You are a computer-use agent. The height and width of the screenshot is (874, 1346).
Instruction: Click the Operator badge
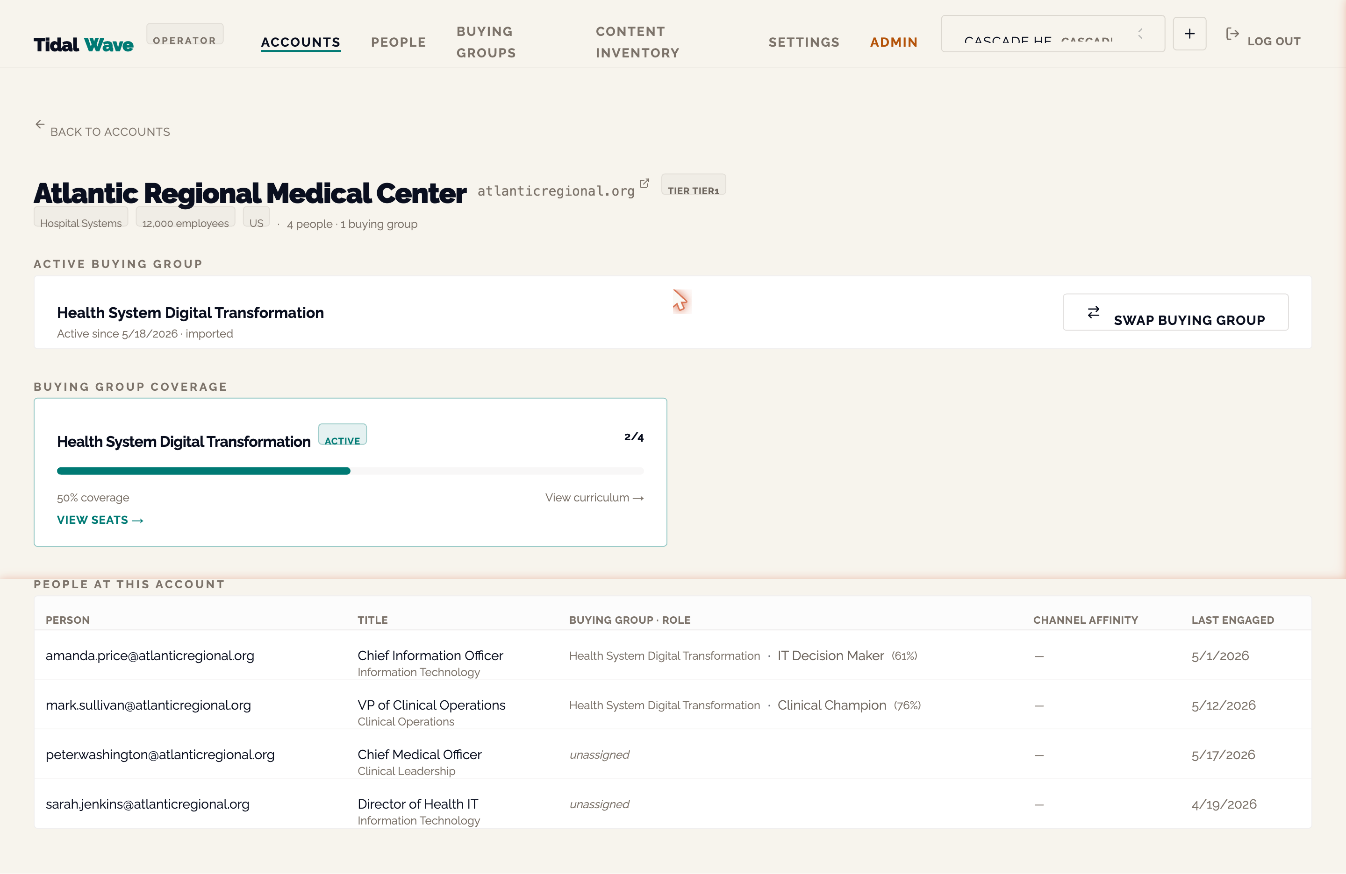[184, 34]
